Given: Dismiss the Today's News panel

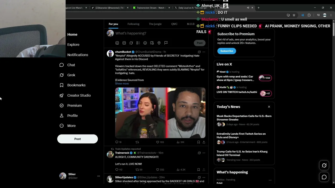Looking at the screenshot, I should click(x=269, y=107).
